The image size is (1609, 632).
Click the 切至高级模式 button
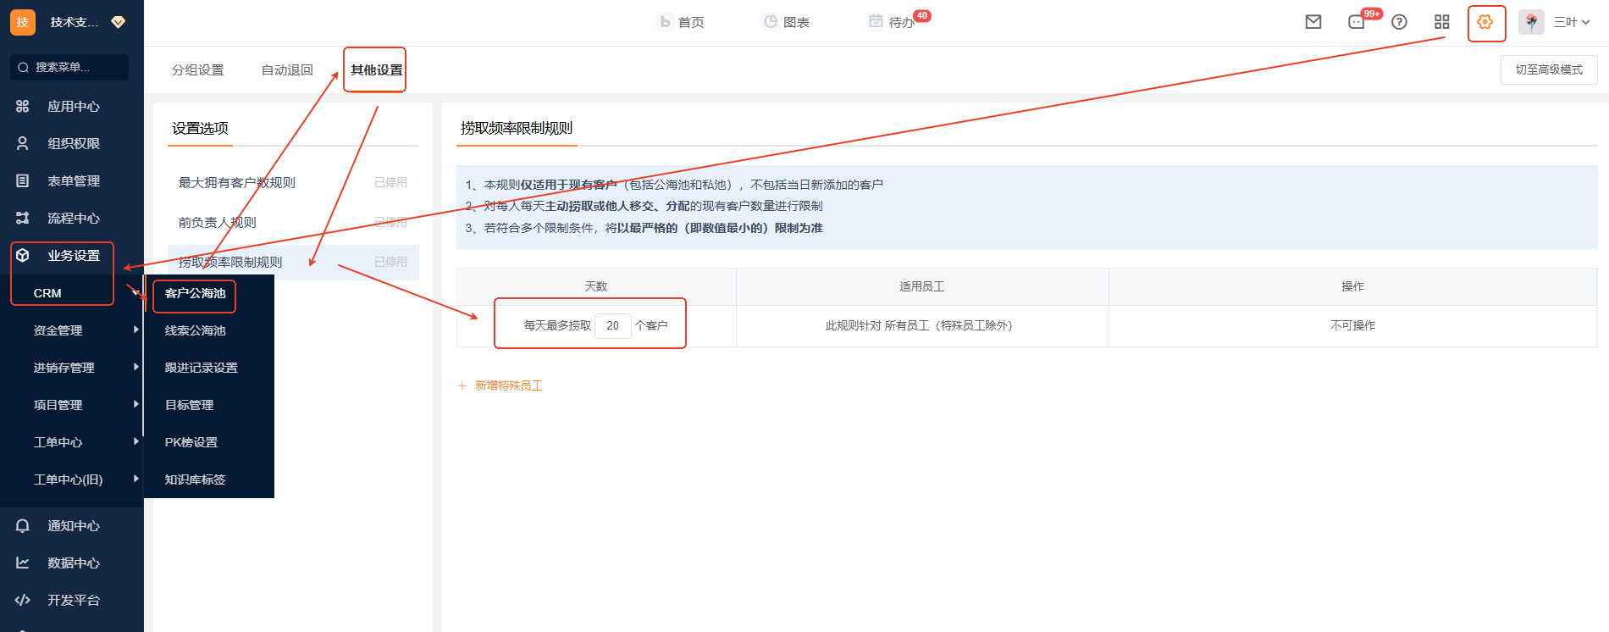click(x=1549, y=69)
